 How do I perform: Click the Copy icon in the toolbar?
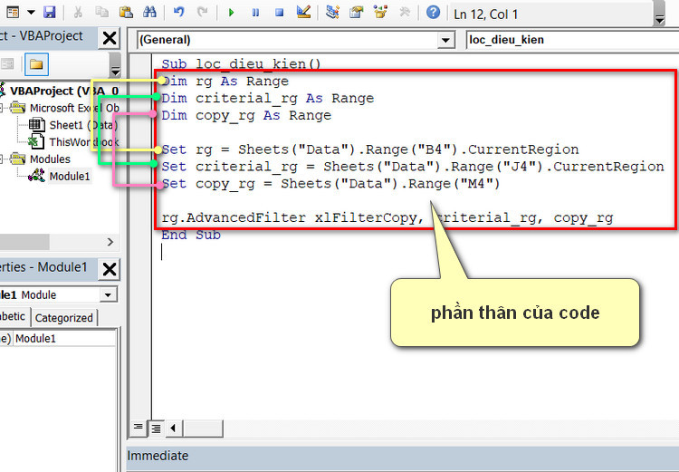point(102,12)
